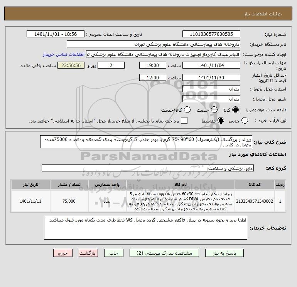
Task: Click row number 1 cell
Action: point(280,201)
